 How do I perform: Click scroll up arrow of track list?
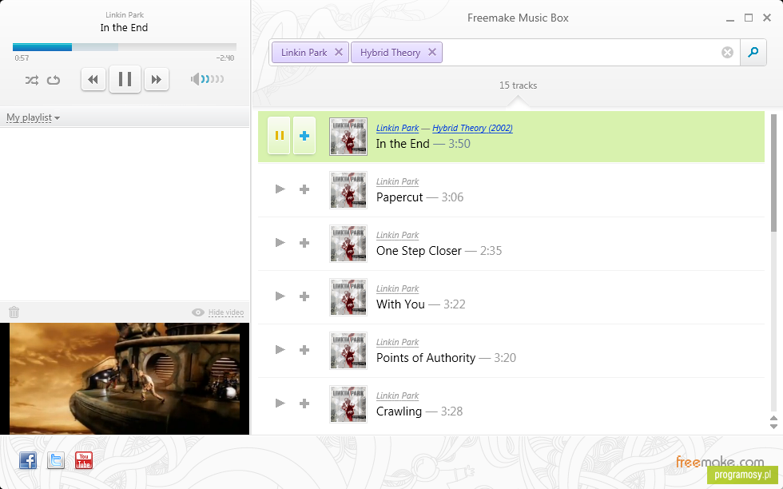click(x=773, y=419)
